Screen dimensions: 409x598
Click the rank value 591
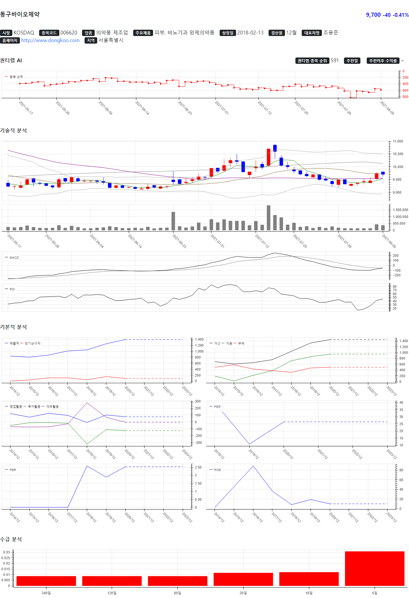[x=335, y=61]
